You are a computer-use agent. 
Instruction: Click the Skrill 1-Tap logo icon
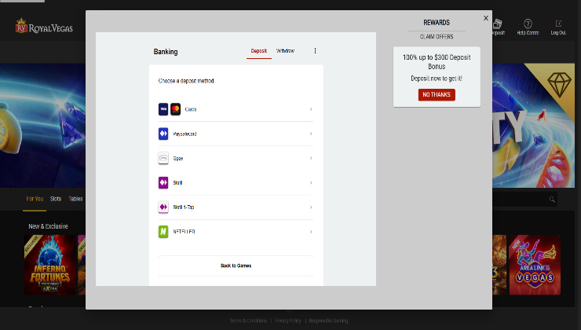[x=163, y=207]
